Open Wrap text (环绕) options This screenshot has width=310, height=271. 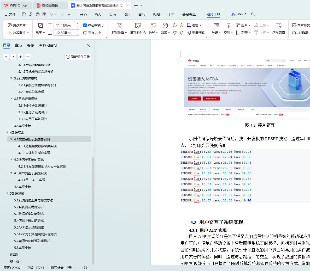[216, 29]
